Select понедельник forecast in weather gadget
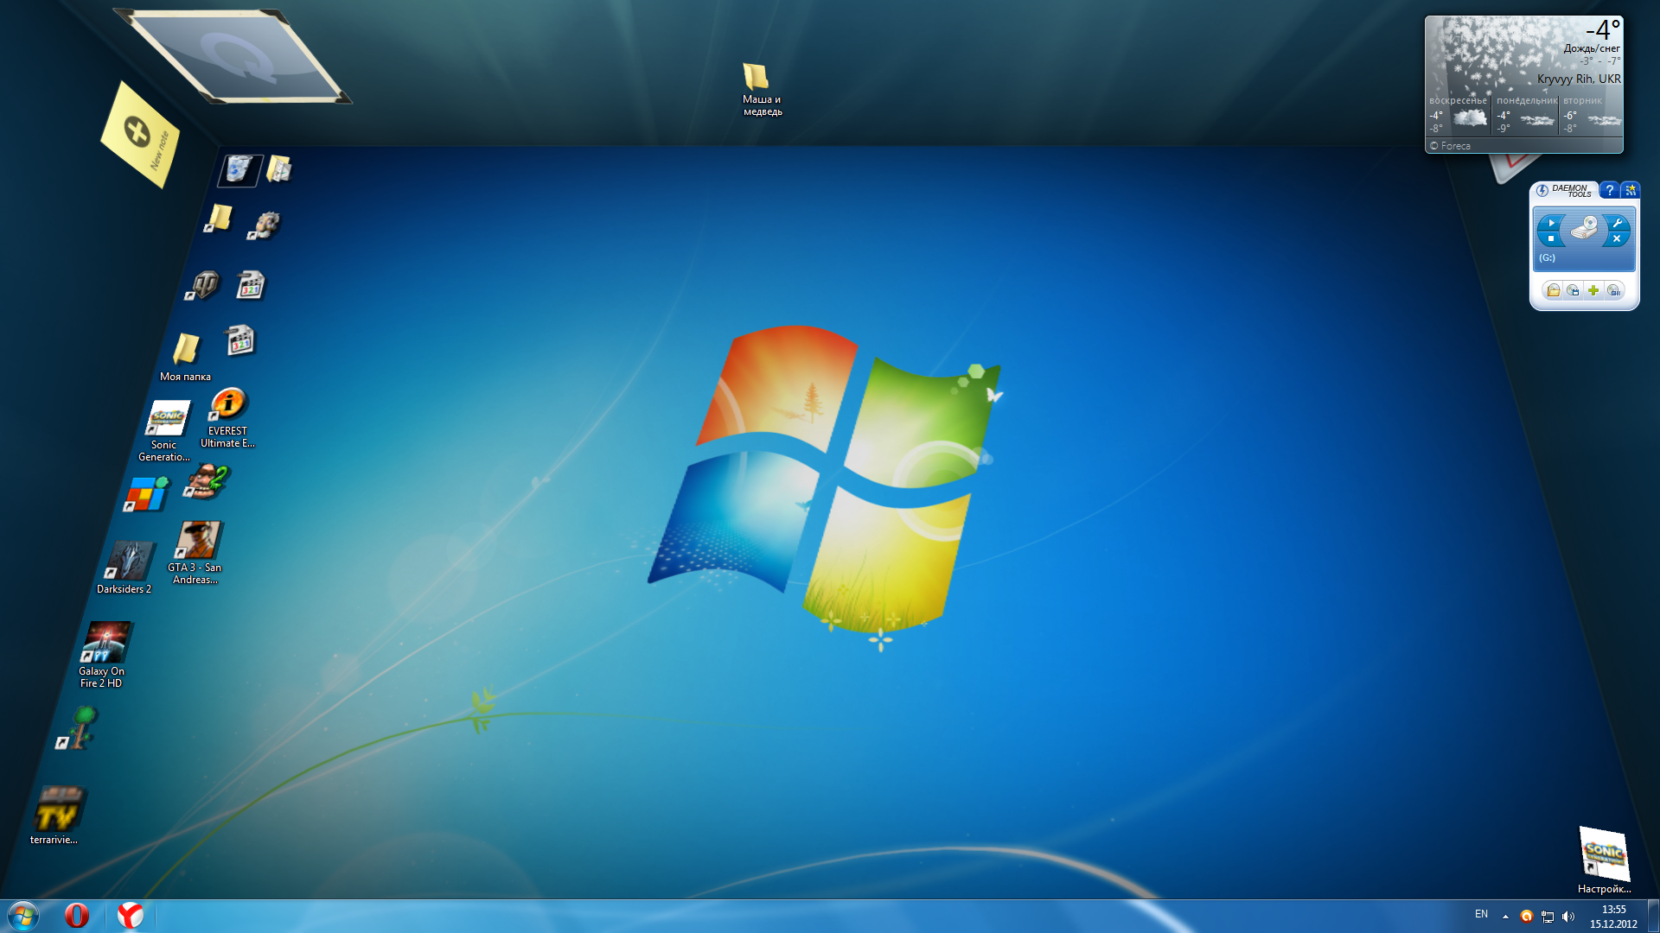This screenshot has height=933, width=1660. (x=1526, y=115)
